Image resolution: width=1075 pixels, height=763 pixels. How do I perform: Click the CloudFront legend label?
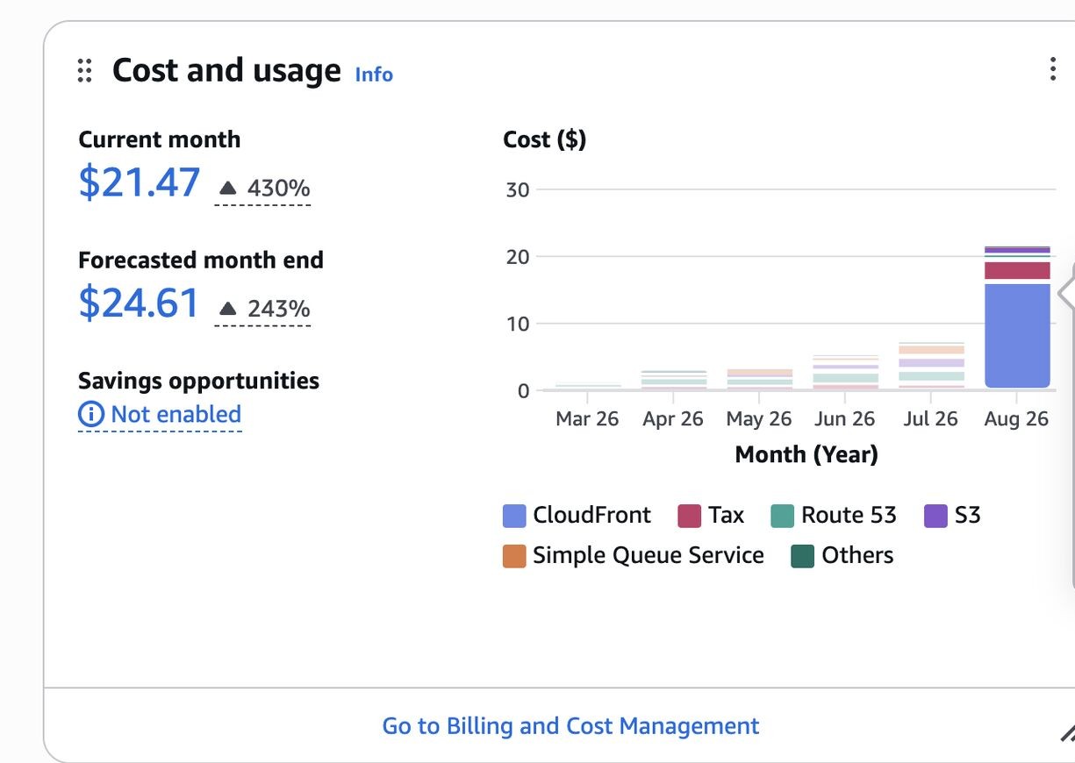(x=592, y=516)
